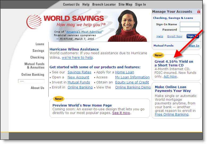Open America's Most Admired link
Viewport: 207px width, 144px height.
[x=84, y=32]
